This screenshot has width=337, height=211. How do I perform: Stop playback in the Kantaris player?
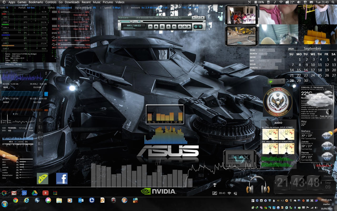pyautogui.click(x=156, y=27)
